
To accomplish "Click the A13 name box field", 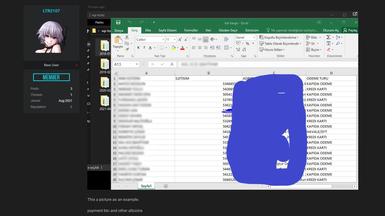I will tap(124, 64).
